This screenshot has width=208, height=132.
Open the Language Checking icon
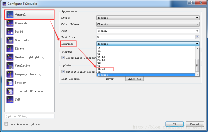(x=10, y=74)
